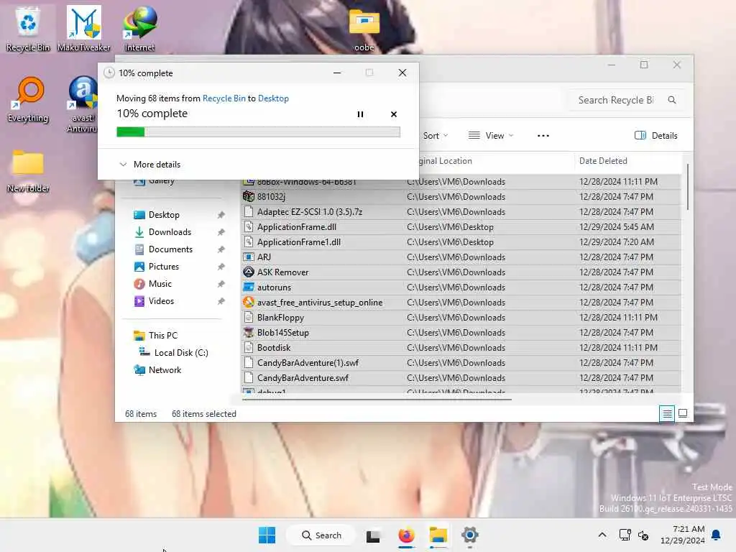Select ApplicationFrame.dll in the list
The height and width of the screenshot is (552, 736).
461,226
